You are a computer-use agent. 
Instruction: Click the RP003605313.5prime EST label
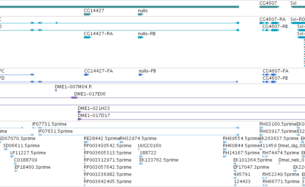pos(108,153)
